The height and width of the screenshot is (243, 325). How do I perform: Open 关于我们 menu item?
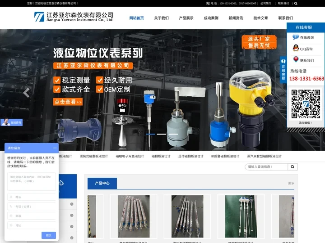point(161,18)
